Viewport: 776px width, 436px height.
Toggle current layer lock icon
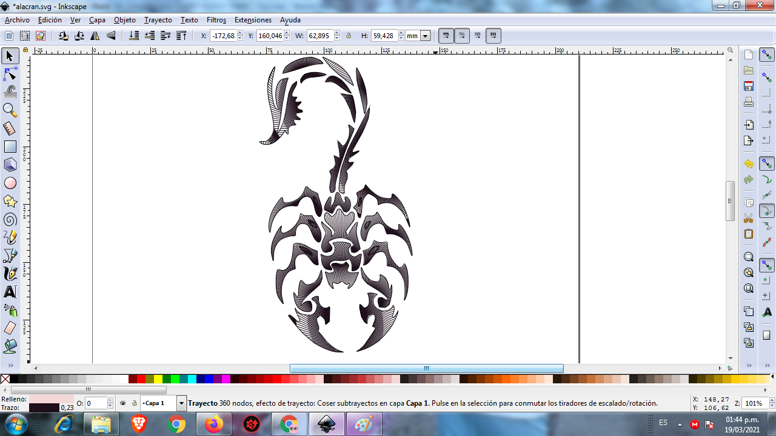135,403
